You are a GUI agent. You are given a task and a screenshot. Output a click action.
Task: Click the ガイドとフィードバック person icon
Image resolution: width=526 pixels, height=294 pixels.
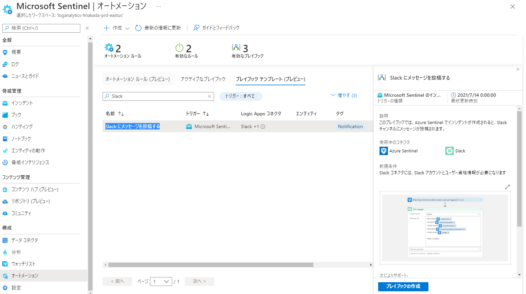tap(196, 28)
